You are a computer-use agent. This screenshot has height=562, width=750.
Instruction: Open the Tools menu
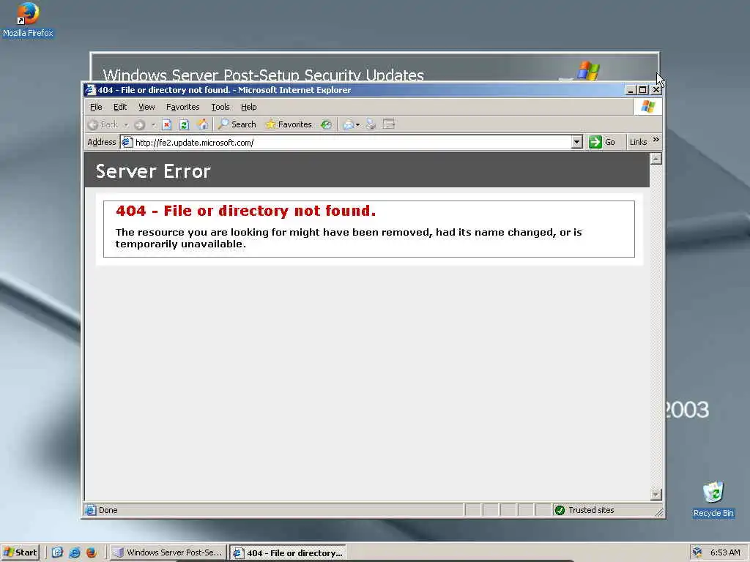pyautogui.click(x=220, y=107)
